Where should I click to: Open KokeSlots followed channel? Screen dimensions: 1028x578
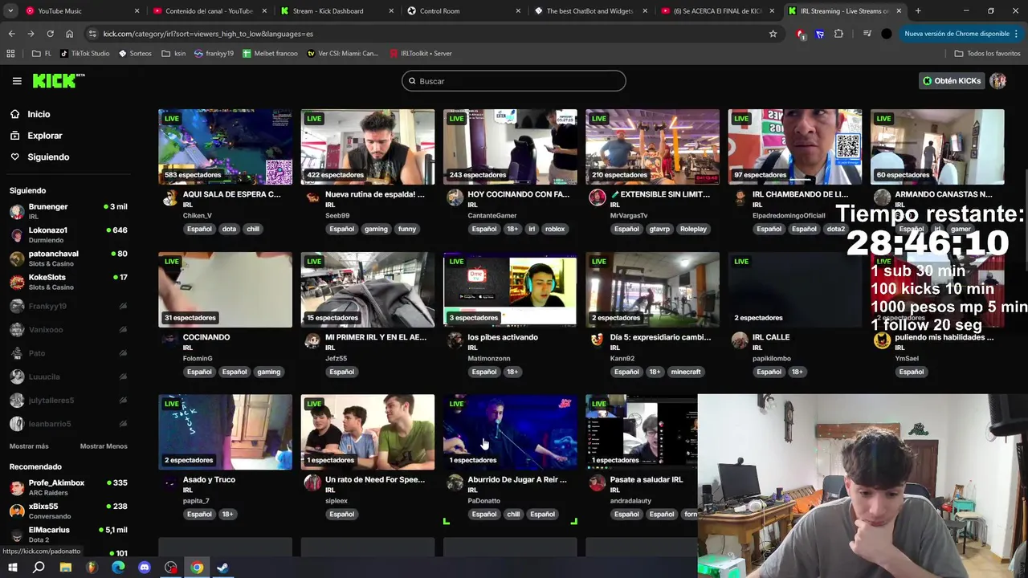68,282
